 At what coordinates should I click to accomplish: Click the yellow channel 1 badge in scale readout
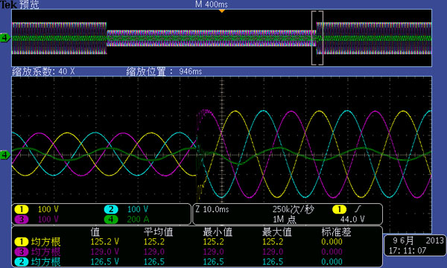click(x=22, y=209)
